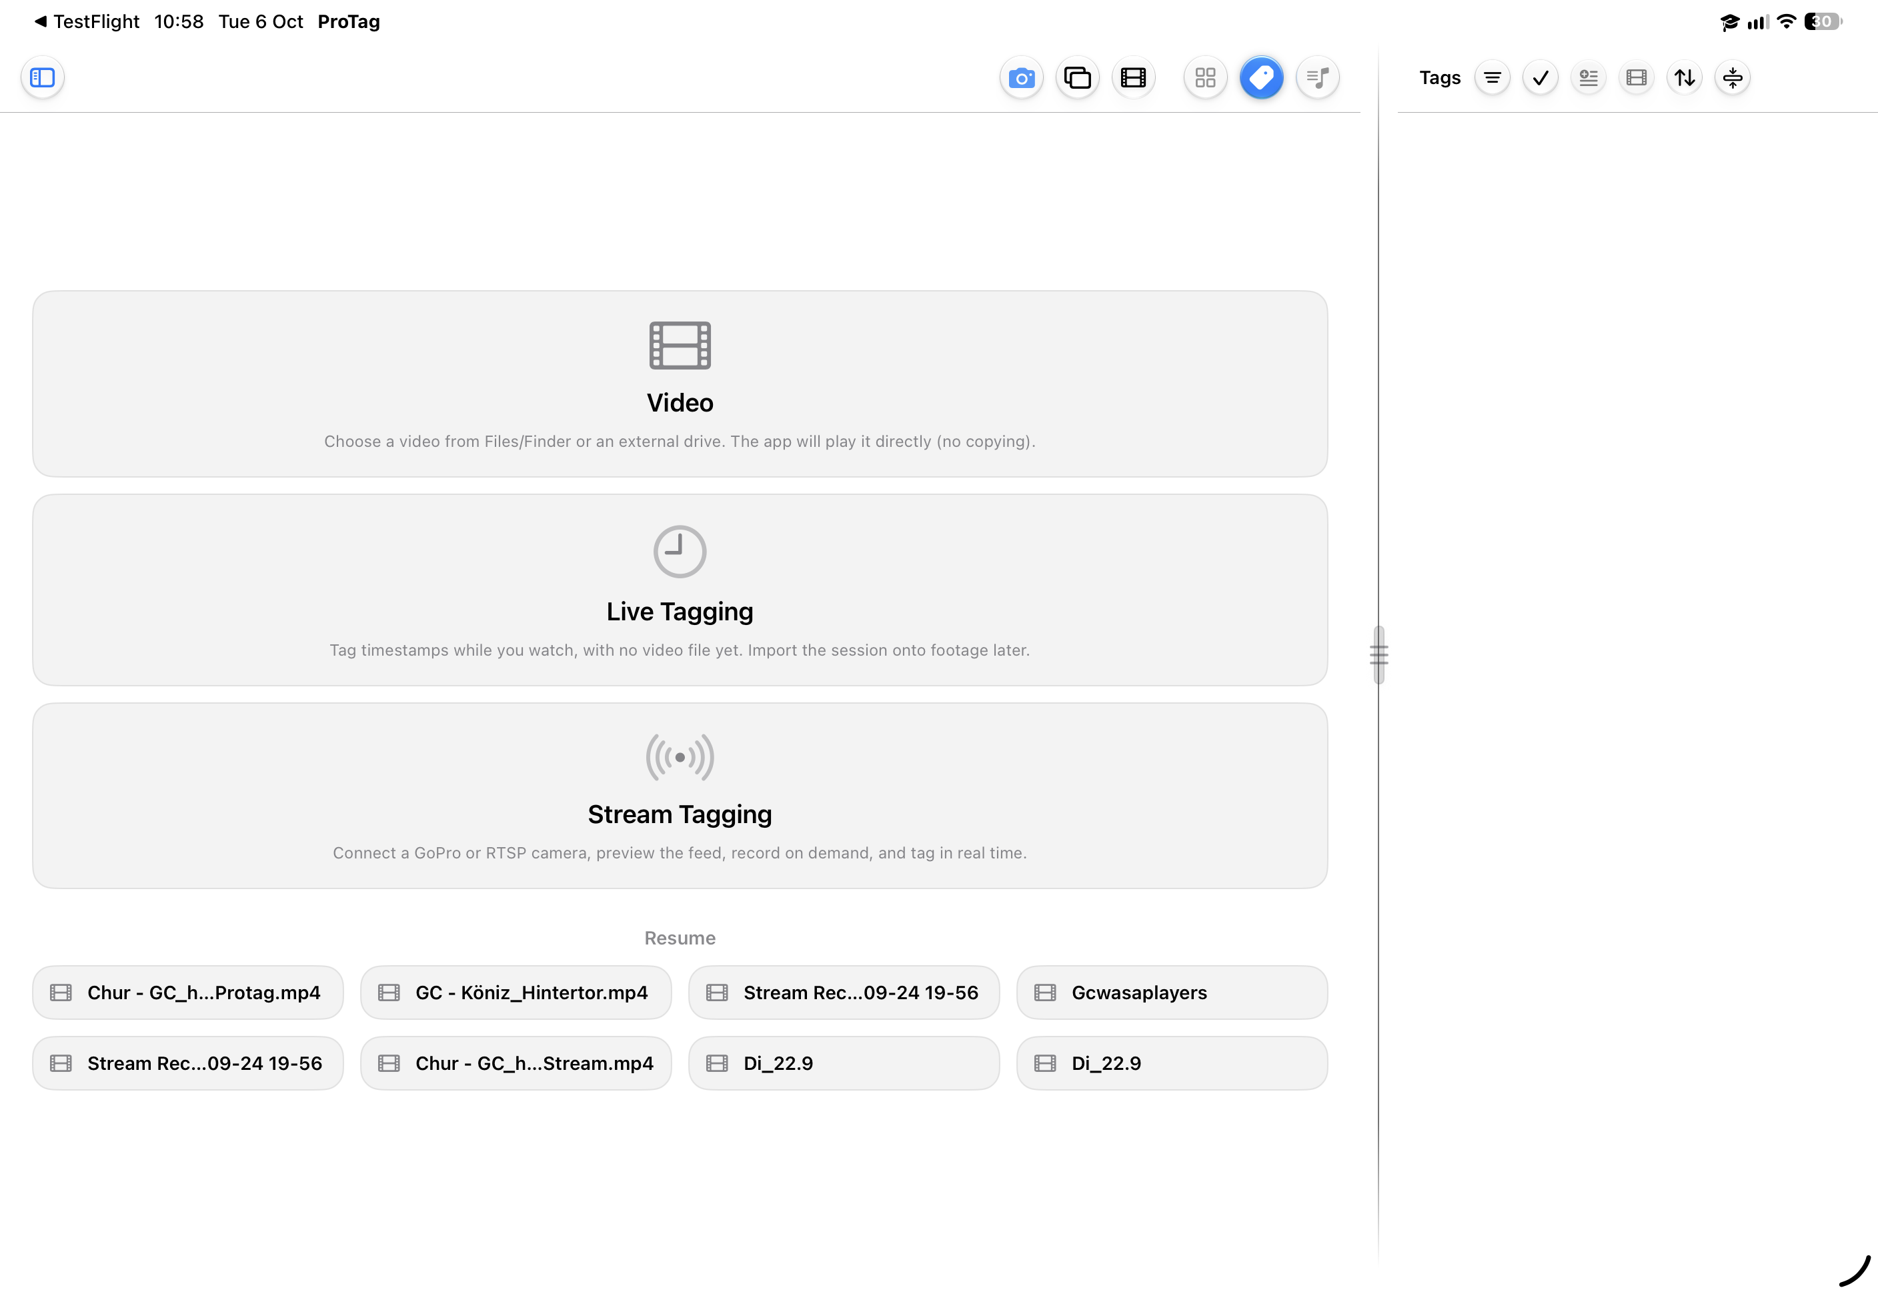Click the blue camera icon
This screenshot has width=1878, height=1294.
(1021, 78)
